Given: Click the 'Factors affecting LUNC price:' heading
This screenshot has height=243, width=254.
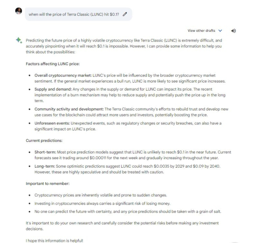Looking at the screenshot, I should point(53,64).
